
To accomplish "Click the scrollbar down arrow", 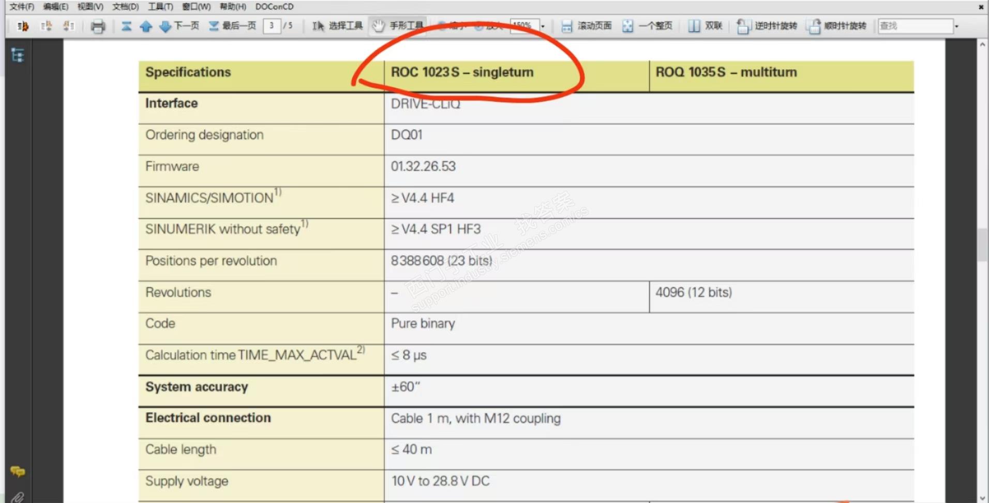I will click(982, 498).
